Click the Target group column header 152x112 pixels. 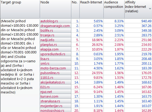[20, 9]
